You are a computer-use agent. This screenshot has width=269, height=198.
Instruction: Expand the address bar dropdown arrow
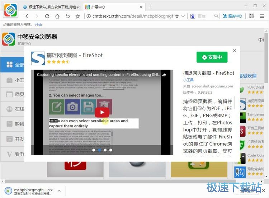(x=183, y=16)
